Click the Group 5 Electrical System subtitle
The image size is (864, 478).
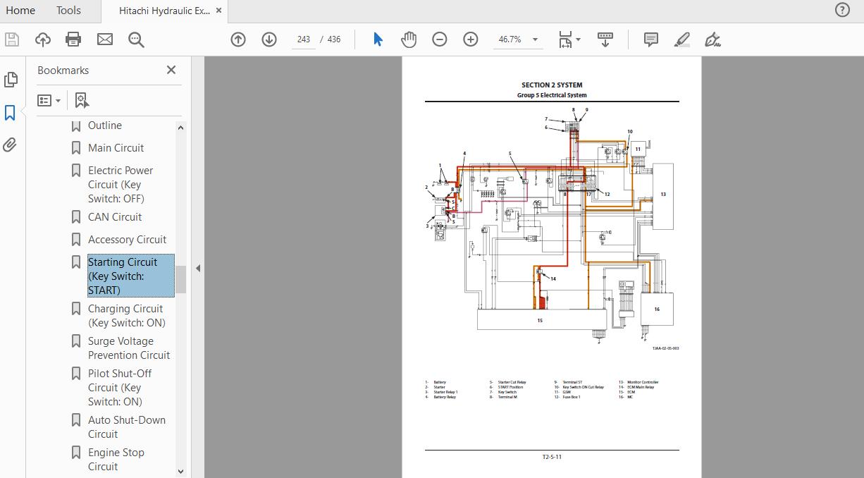click(552, 95)
